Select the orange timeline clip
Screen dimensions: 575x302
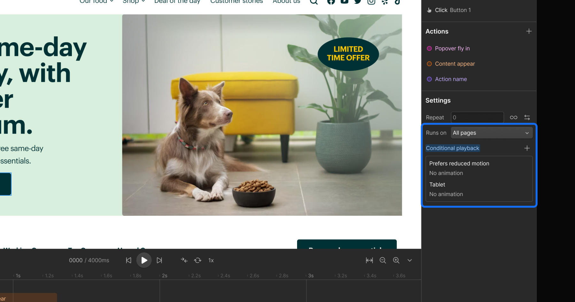click(x=28, y=298)
